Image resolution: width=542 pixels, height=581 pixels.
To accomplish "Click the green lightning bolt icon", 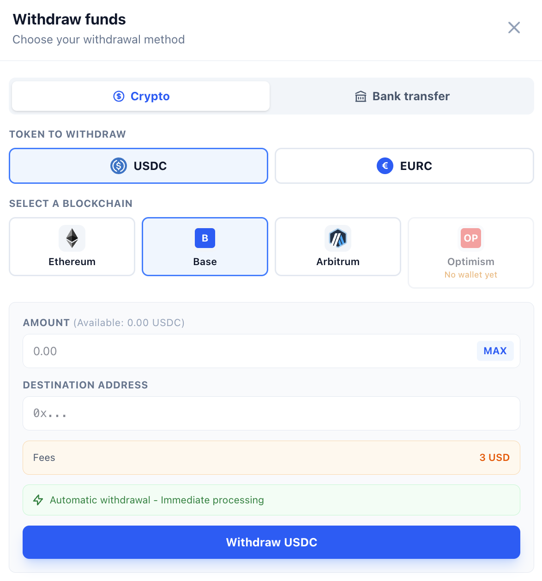I will click(38, 500).
